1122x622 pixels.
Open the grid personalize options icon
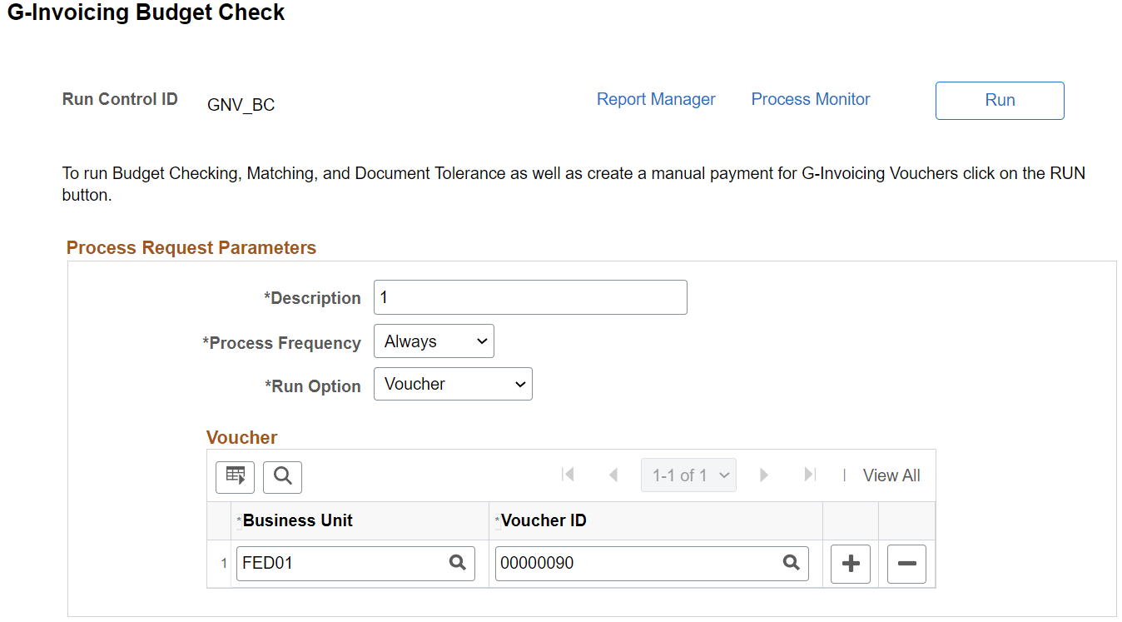pyautogui.click(x=235, y=476)
